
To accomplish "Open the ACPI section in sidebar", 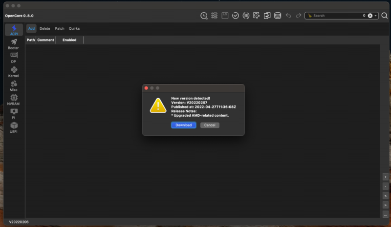I will (x=14, y=30).
